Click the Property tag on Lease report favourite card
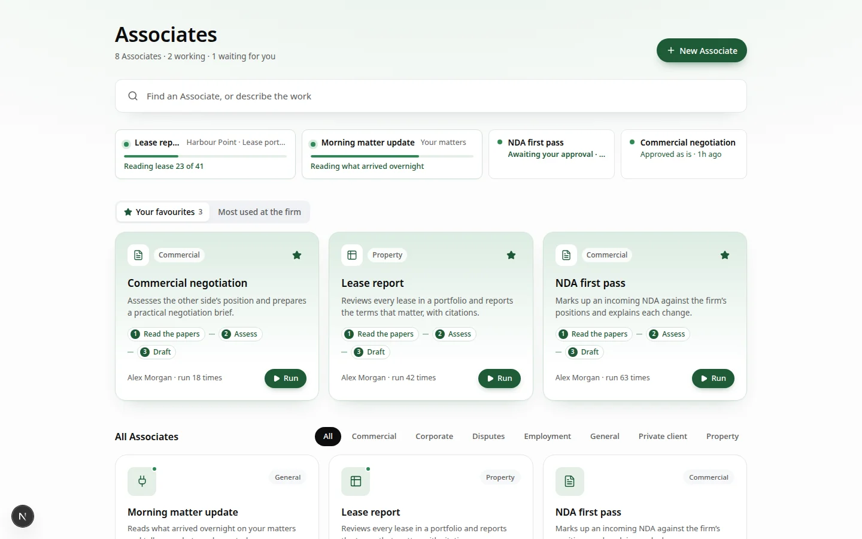 coord(387,255)
